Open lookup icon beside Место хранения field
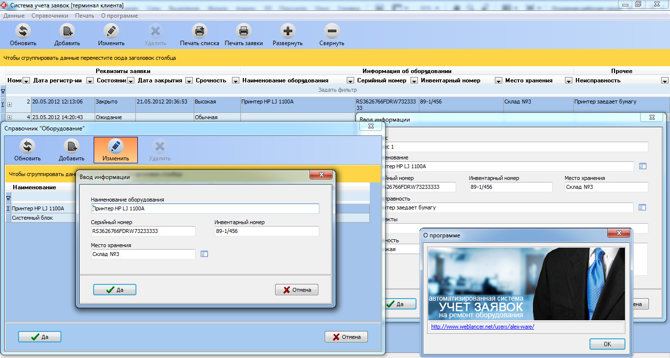The height and width of the screenshot is (358, 670). coord(205,254)
